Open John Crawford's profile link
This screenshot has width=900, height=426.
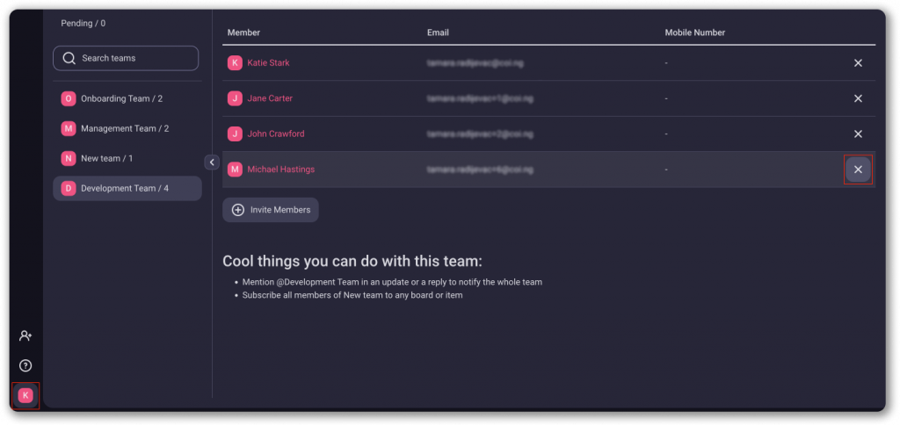coord(275,134)
